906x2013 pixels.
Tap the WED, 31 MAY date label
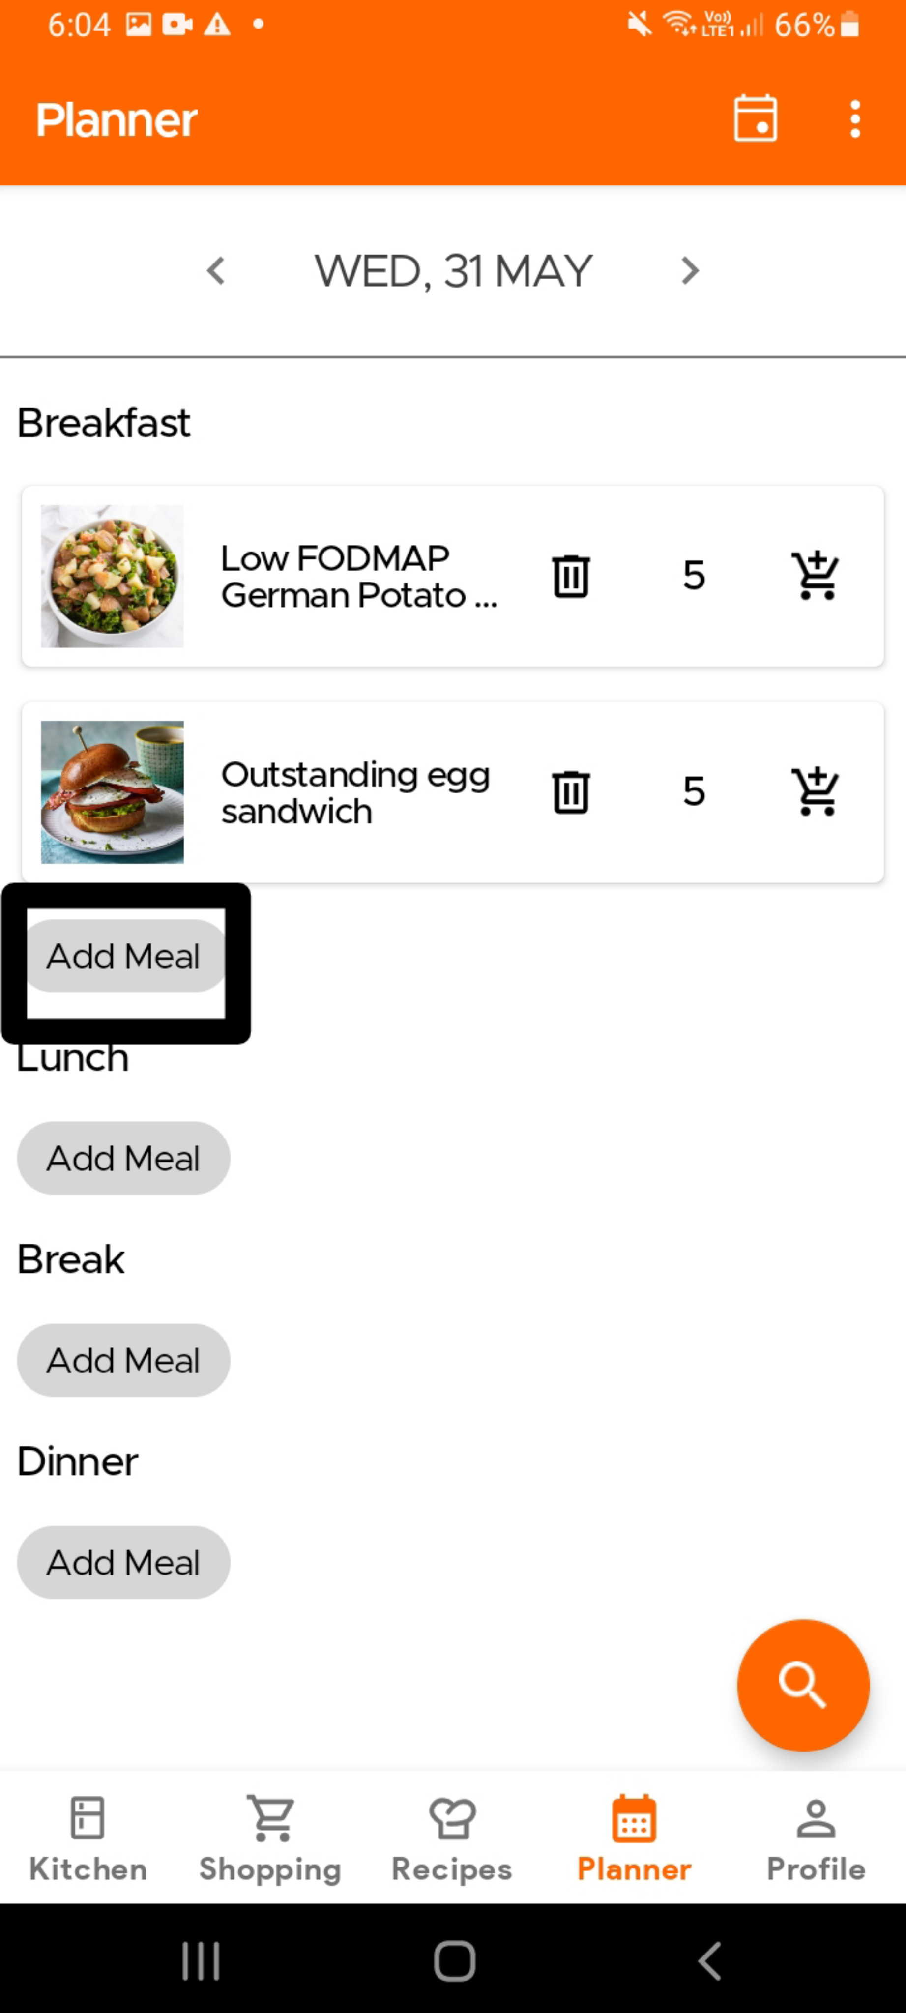point(453,271)
